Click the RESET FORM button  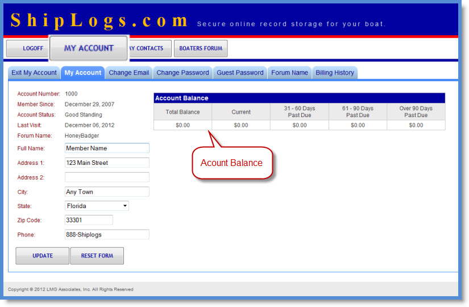click(97, 256)
